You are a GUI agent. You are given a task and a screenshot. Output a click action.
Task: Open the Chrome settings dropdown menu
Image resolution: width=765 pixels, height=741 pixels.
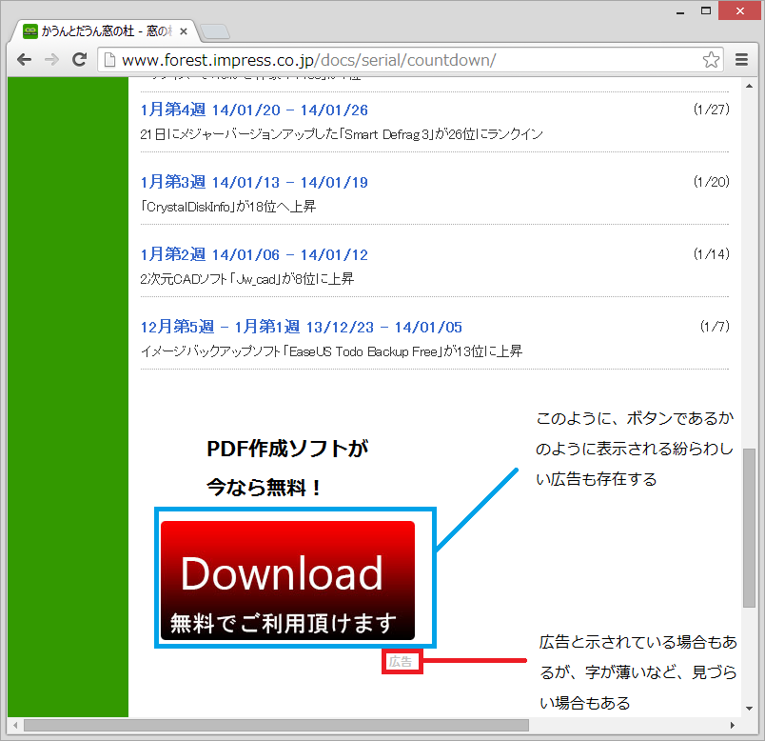pyautogui.click(x=740, y=59)
